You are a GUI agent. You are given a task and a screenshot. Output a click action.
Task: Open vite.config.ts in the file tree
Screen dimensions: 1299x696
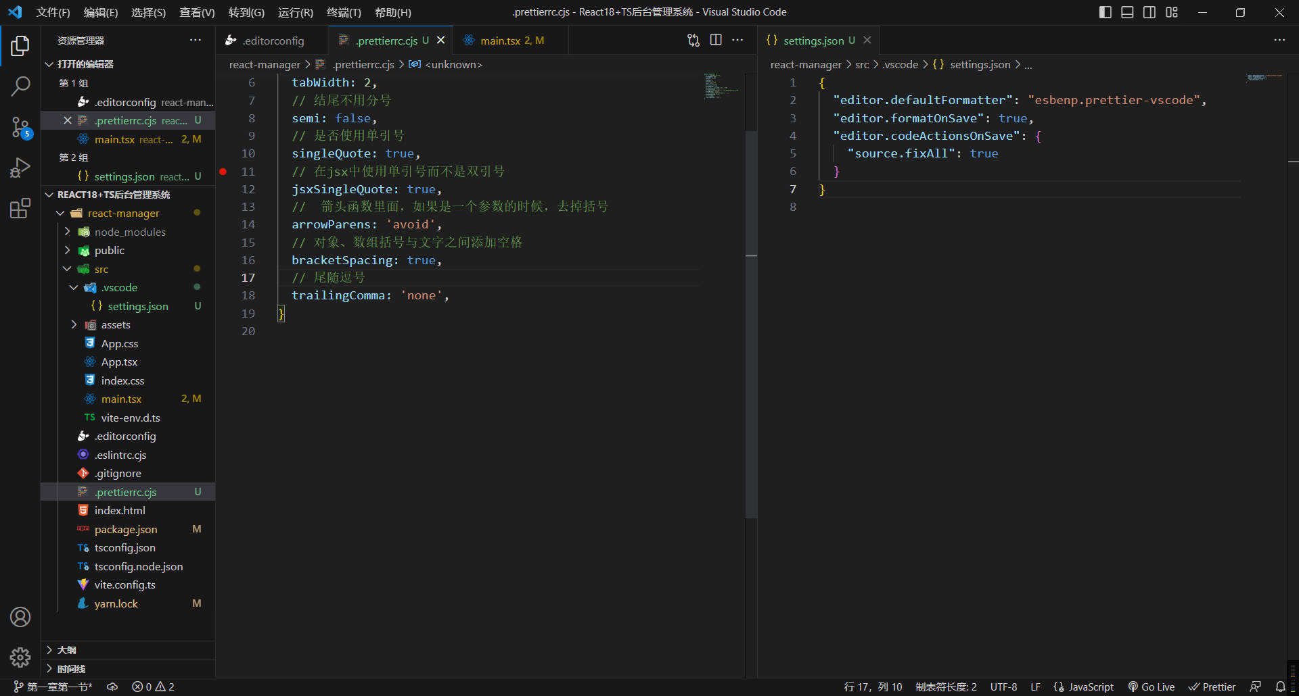124,585
